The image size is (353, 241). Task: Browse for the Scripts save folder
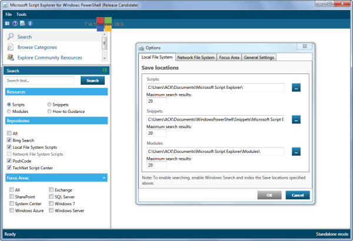tap(296, 88)
